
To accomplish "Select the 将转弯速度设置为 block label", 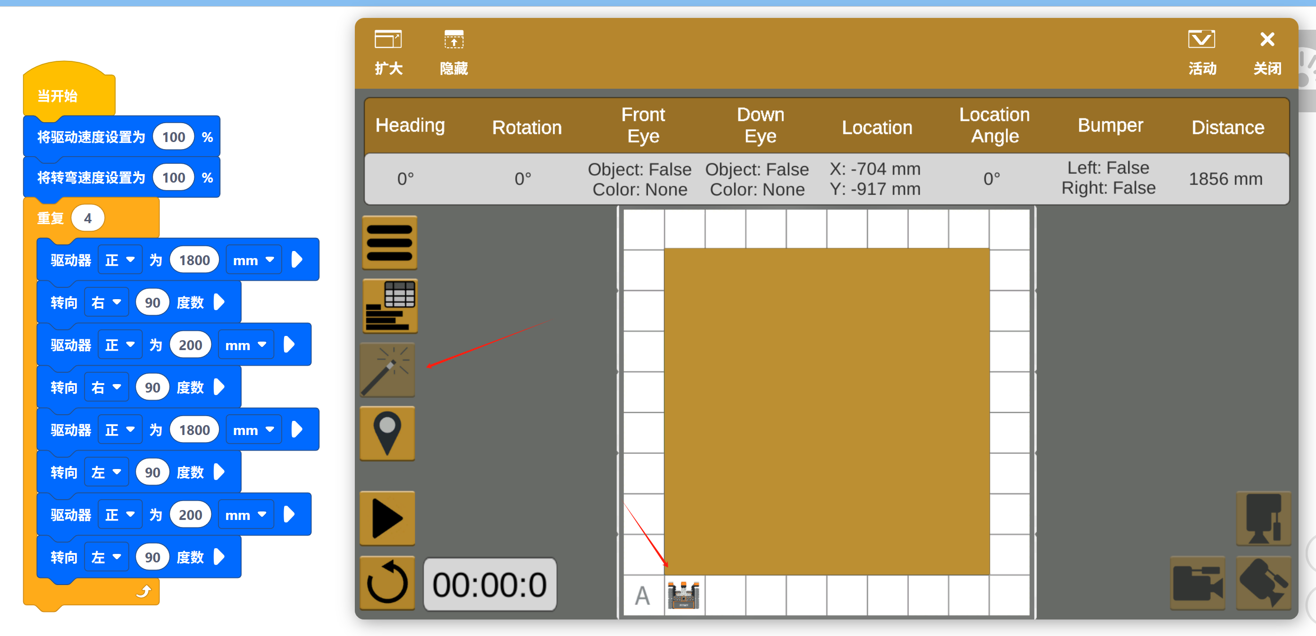I will (91, 178).
